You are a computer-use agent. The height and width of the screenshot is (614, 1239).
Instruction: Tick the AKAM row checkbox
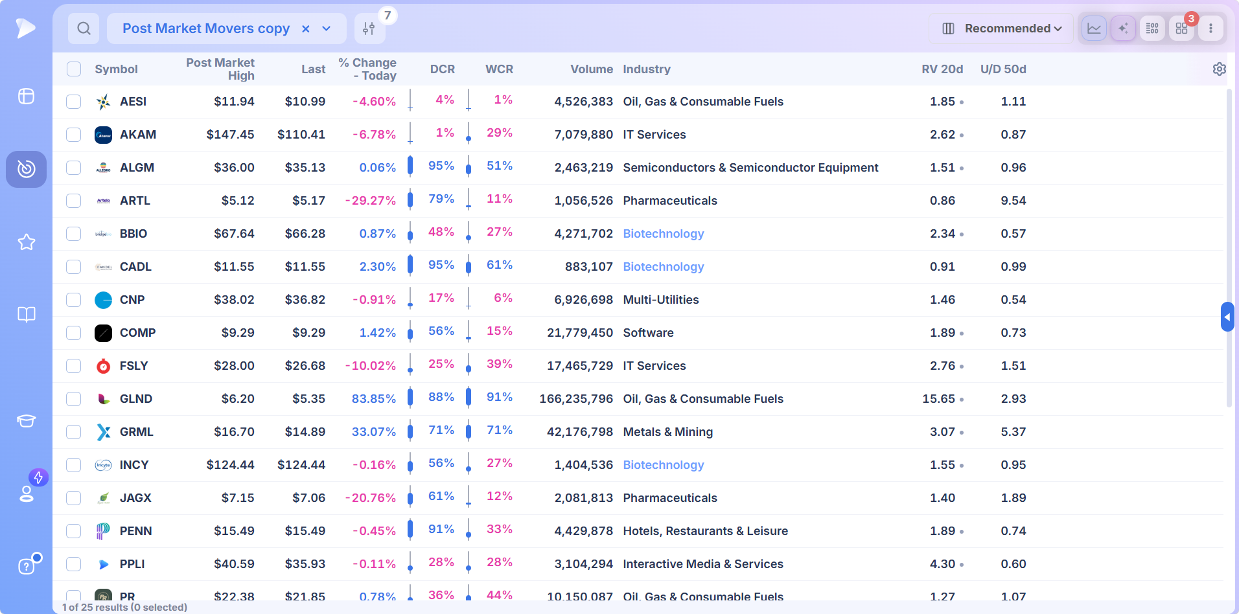[74, 135]
